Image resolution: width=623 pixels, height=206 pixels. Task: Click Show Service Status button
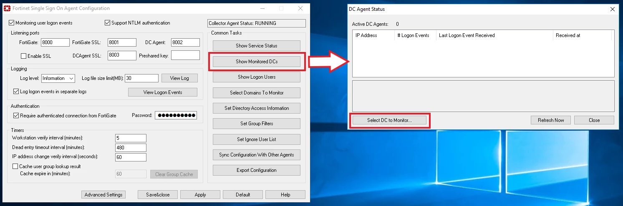tap(257, 46)
